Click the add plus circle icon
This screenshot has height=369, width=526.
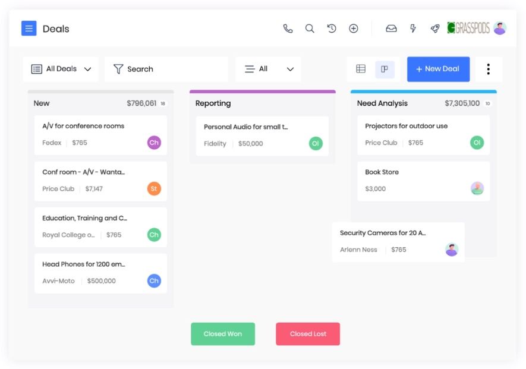tap(354, 29)
